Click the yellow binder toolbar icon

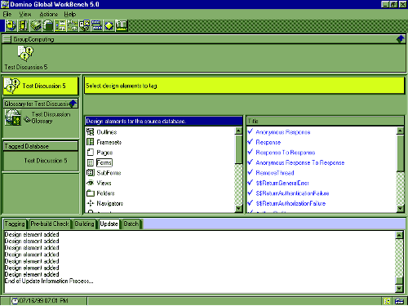23,25
